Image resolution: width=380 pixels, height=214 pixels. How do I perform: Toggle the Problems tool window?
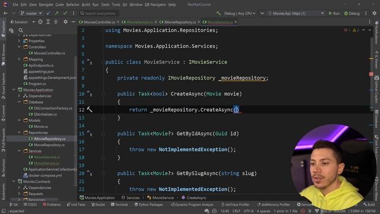(x=52, y=204)
